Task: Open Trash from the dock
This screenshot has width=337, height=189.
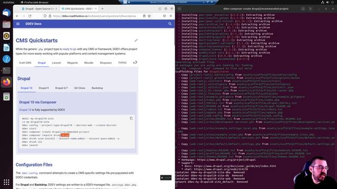Action: tap(6, 97)
